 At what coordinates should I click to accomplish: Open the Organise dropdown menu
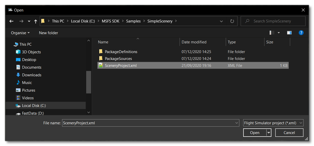(20, 33)
